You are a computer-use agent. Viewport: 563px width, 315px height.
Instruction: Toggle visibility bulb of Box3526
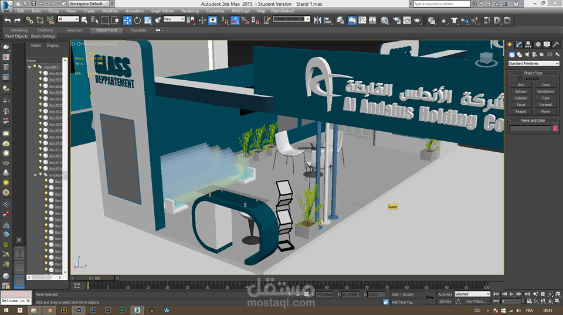tap(40, 73)
